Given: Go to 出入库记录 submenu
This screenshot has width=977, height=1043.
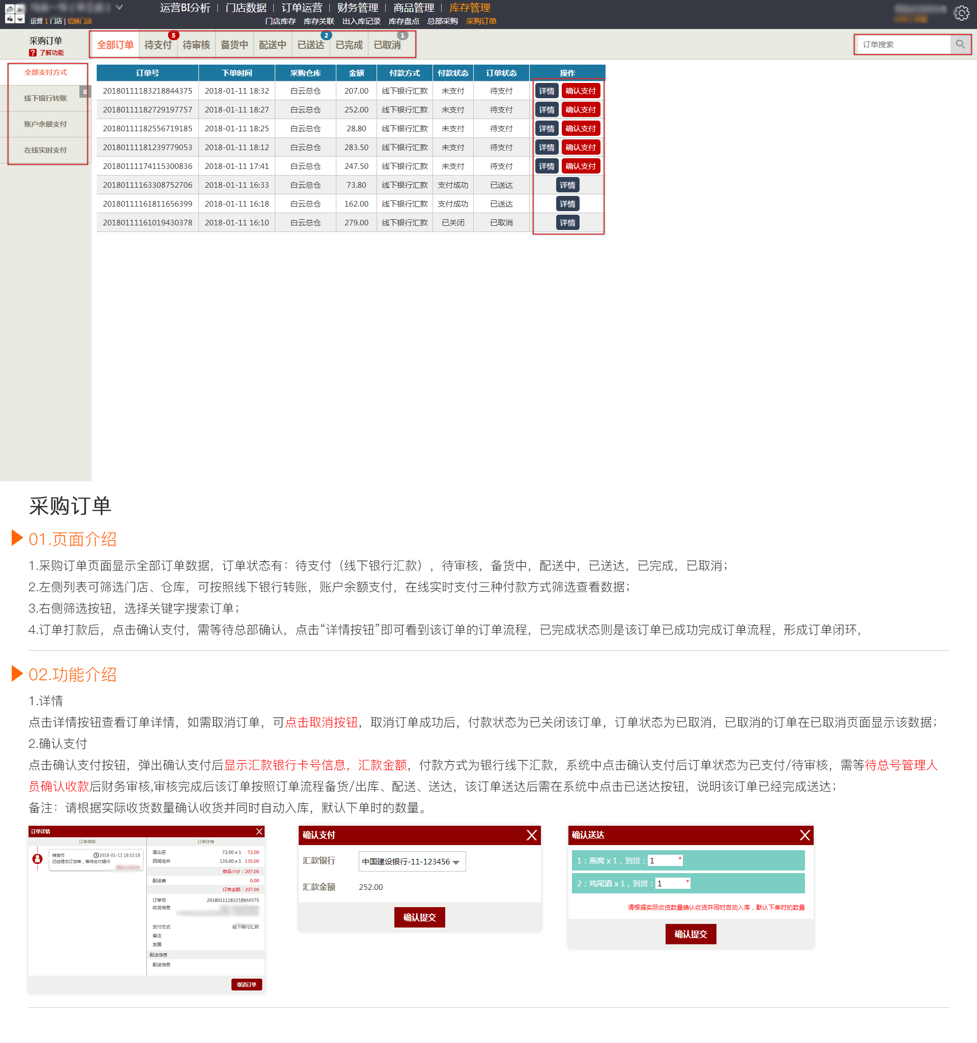Looking at the screenshot, I should point(361,21).
